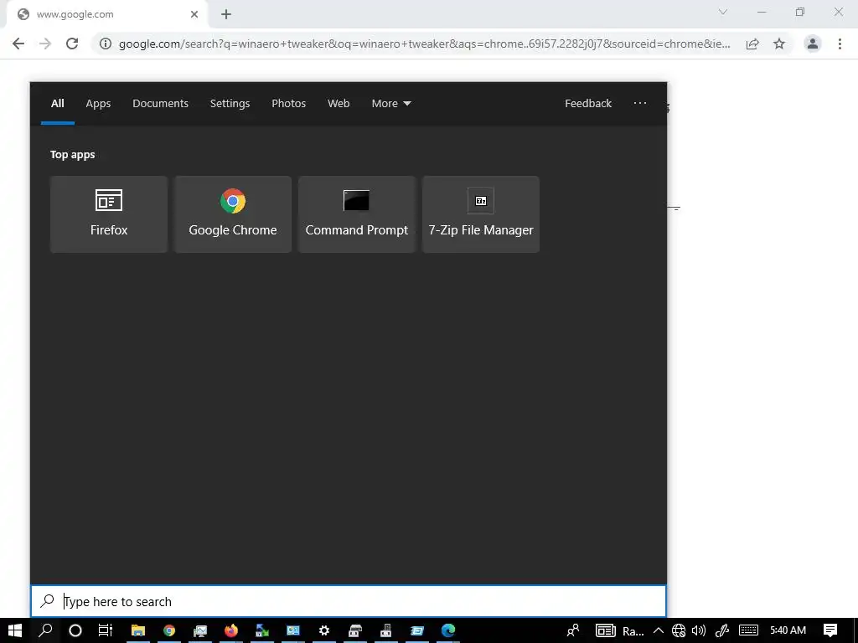Switch to the Documents search tab
This screenshot has height=643, width=858.
tap(160, 103)
